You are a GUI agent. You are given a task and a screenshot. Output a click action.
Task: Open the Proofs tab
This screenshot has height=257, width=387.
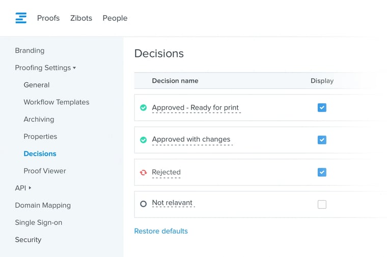[x=48, y=18]
